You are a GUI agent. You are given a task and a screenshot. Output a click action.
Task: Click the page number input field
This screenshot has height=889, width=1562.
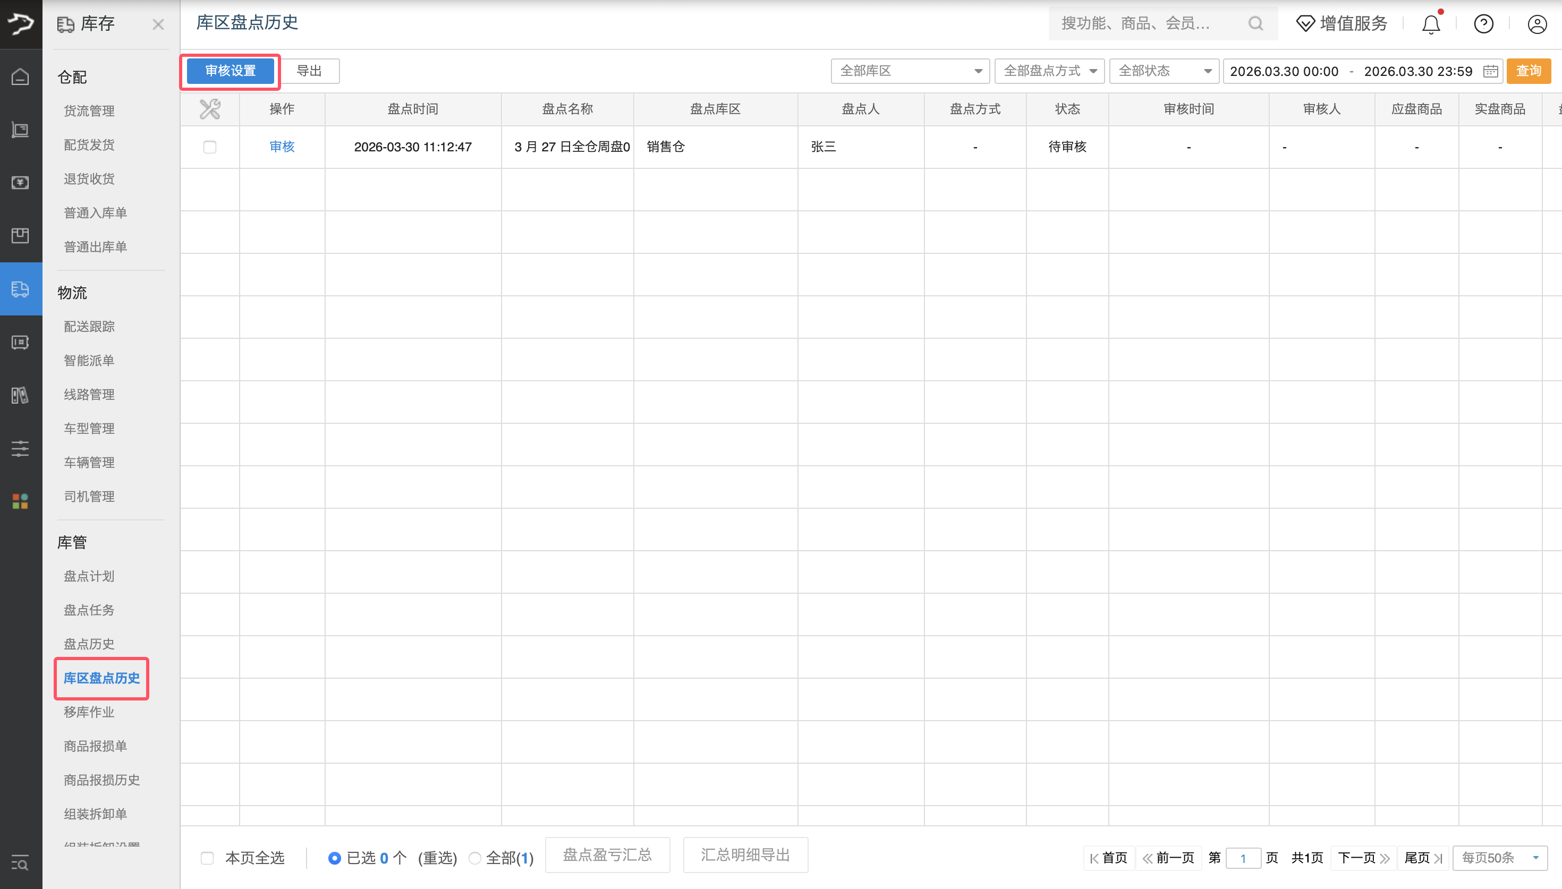tap(1243, 858)
